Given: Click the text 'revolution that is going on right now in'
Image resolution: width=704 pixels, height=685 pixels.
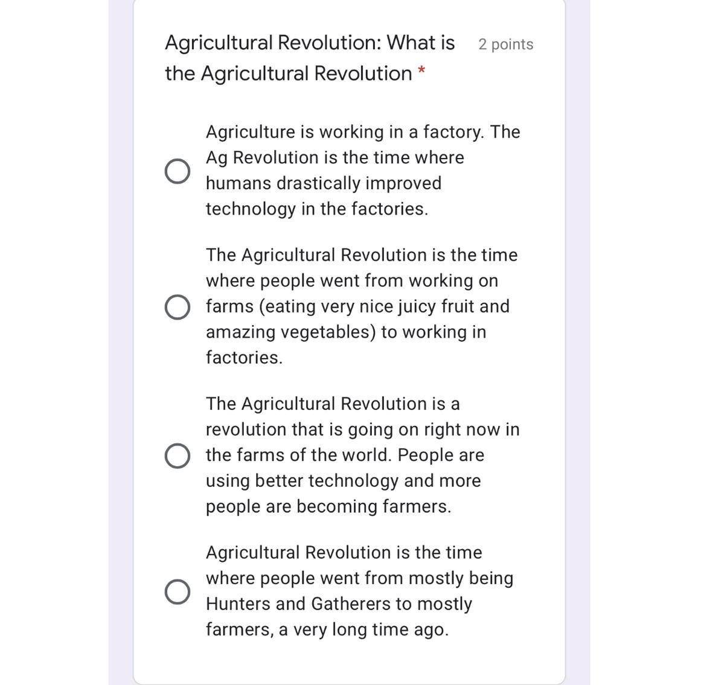Looking at the screenshot, I should 362,430.
